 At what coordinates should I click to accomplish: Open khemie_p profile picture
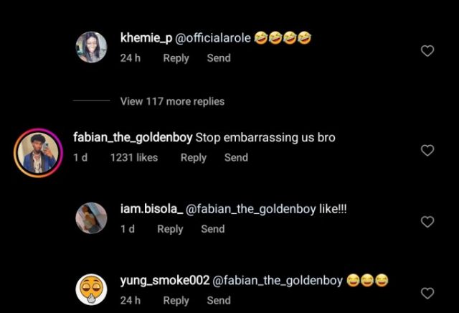pos(91,47)
